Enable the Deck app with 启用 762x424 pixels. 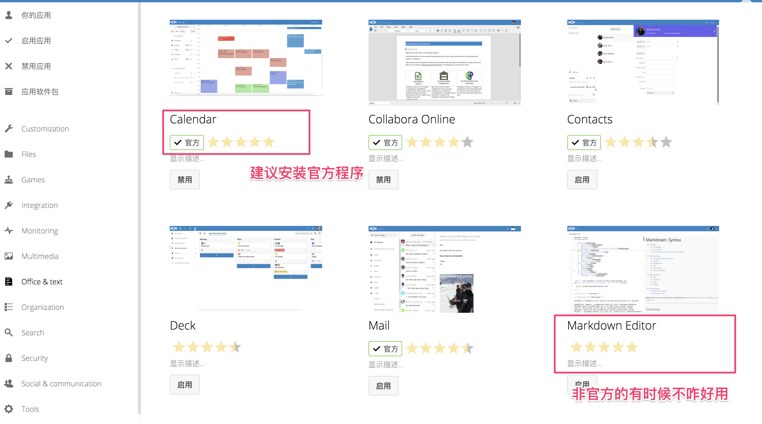coord(185,385)
